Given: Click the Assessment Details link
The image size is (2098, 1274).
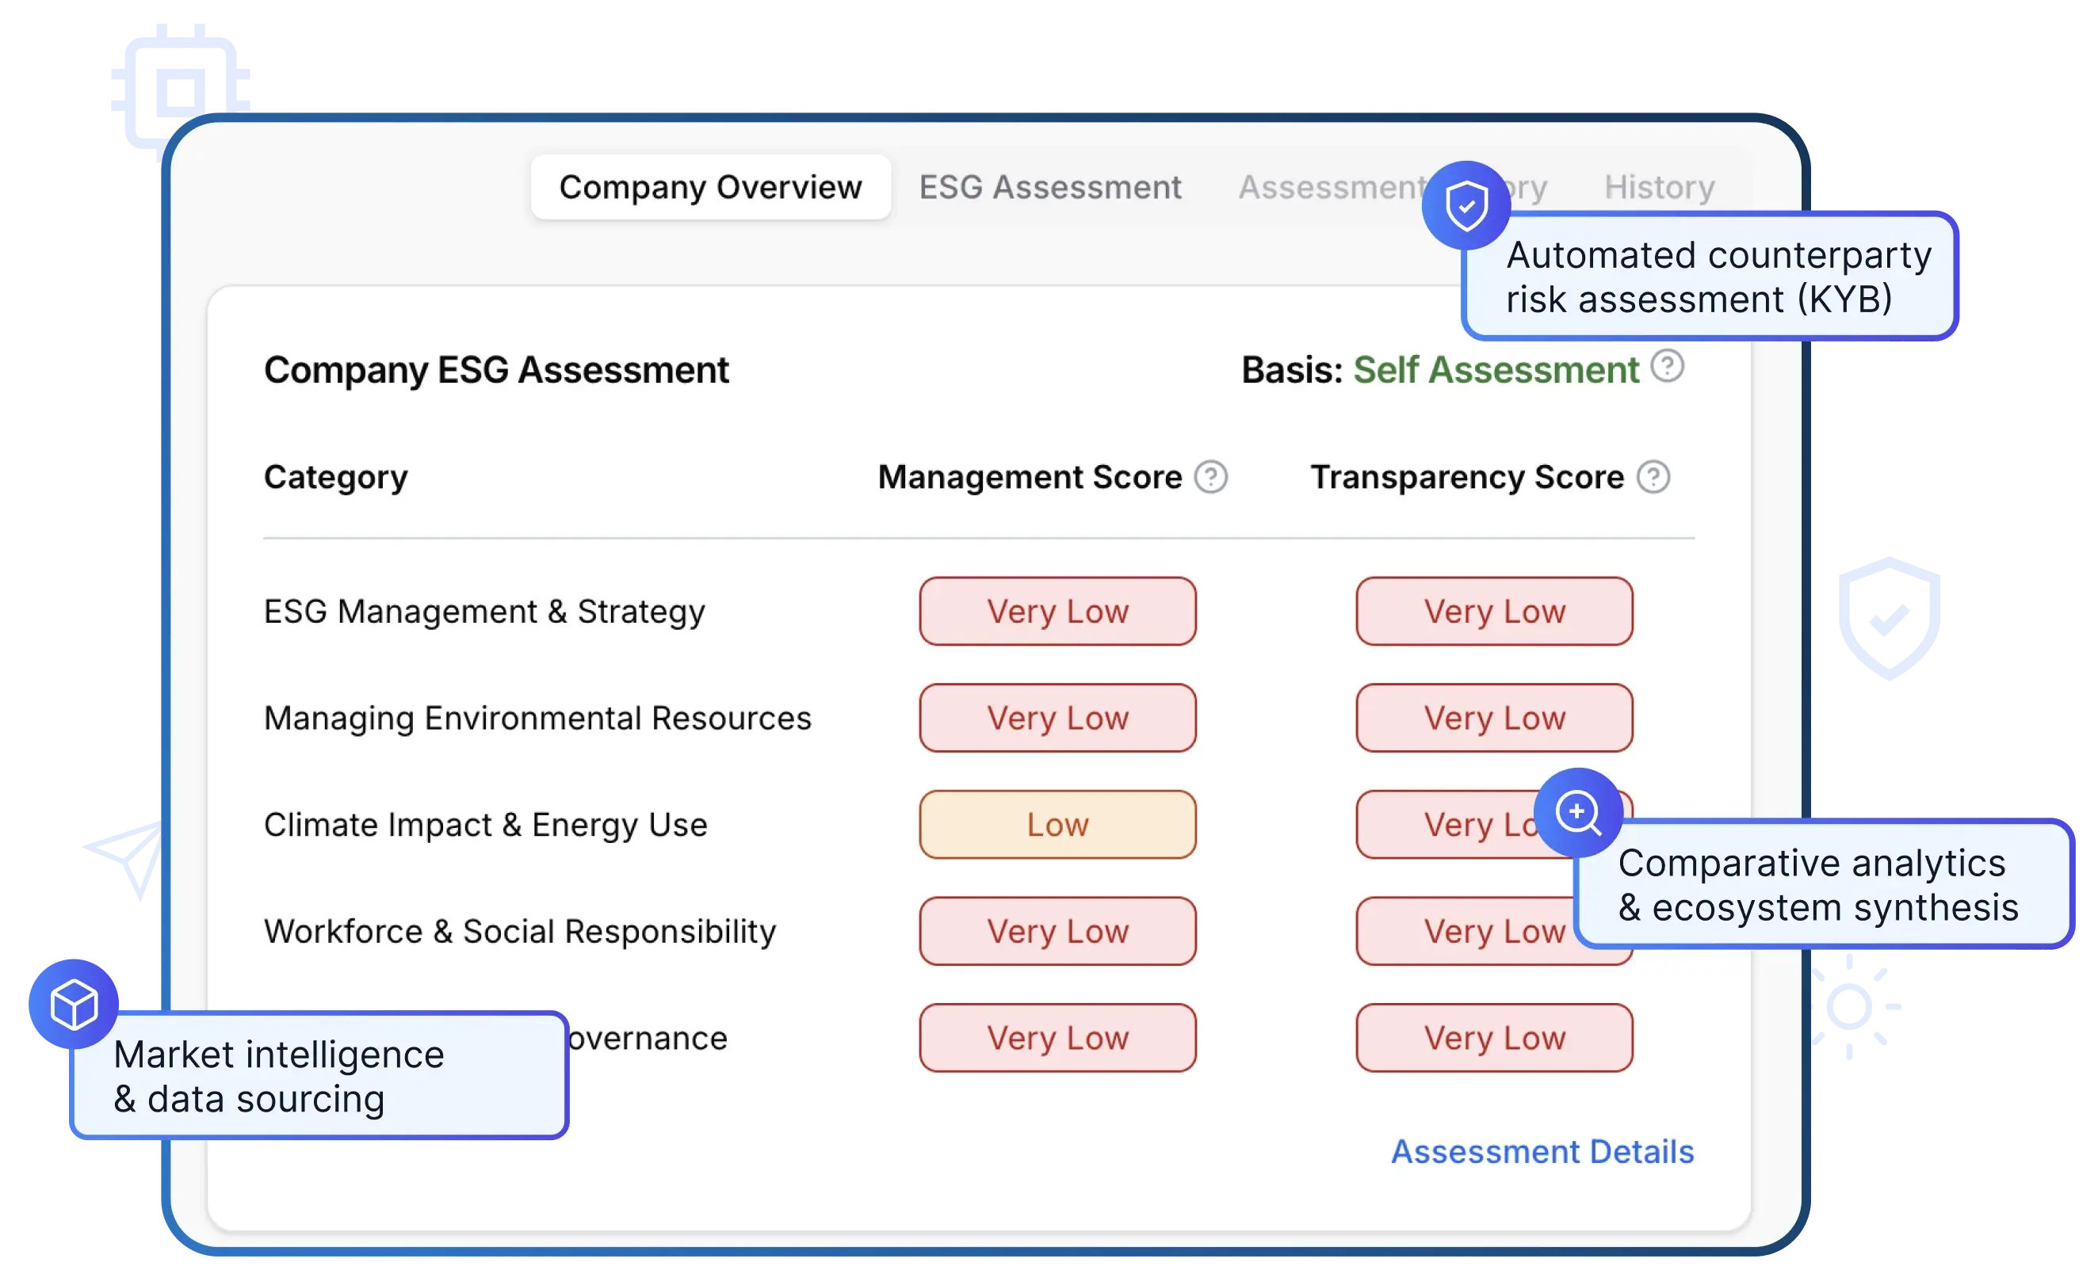Looking at the screenshot, I should click(1542, 1151).
